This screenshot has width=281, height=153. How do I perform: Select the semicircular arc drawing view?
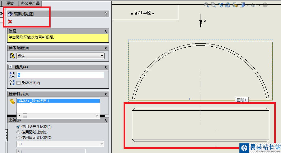pyautogui.click(x=201, y=71)
